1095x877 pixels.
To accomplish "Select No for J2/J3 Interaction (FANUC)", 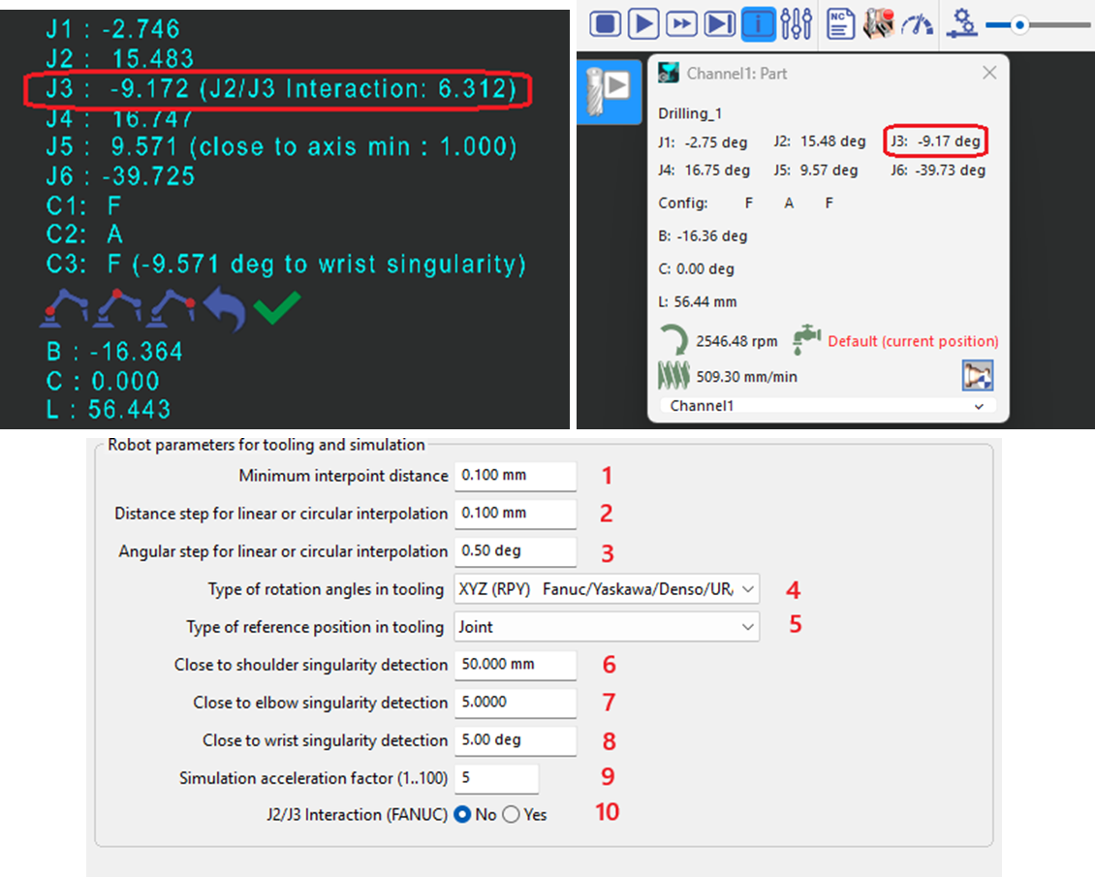I will click(462, 815).
